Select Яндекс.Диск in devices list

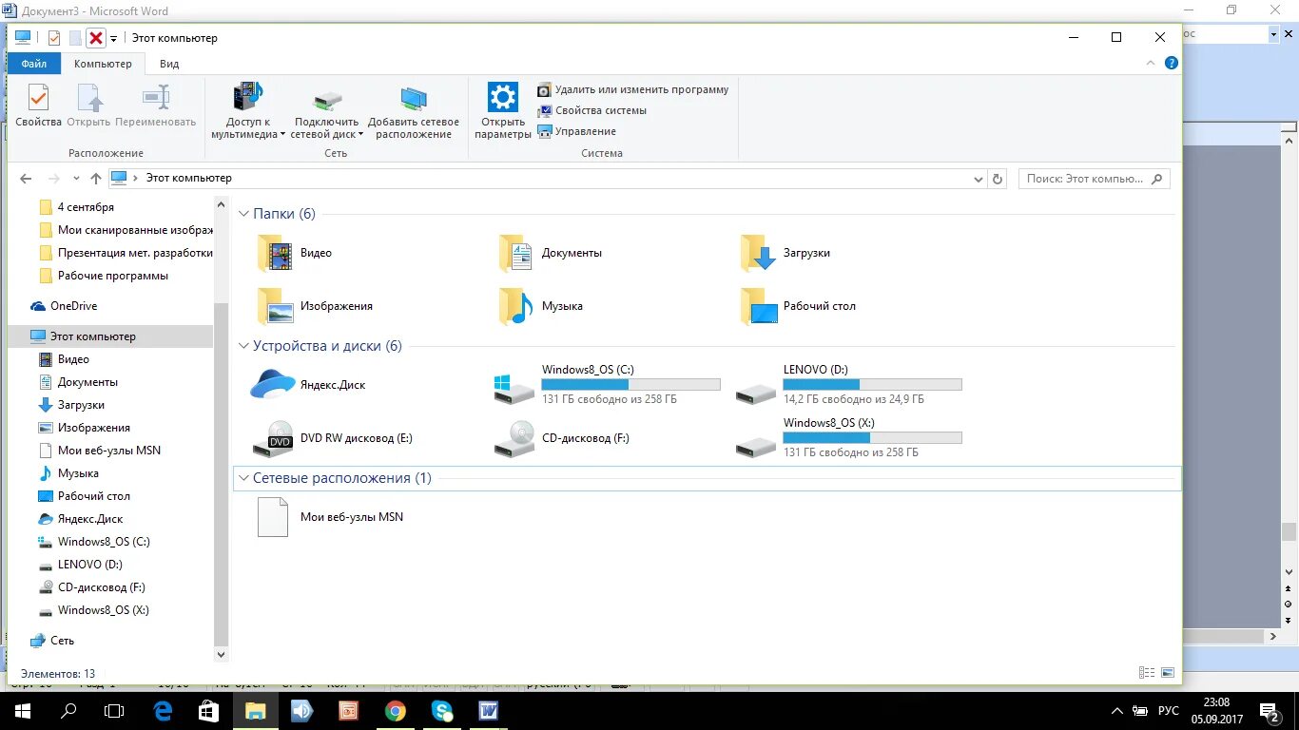[308, 385]
